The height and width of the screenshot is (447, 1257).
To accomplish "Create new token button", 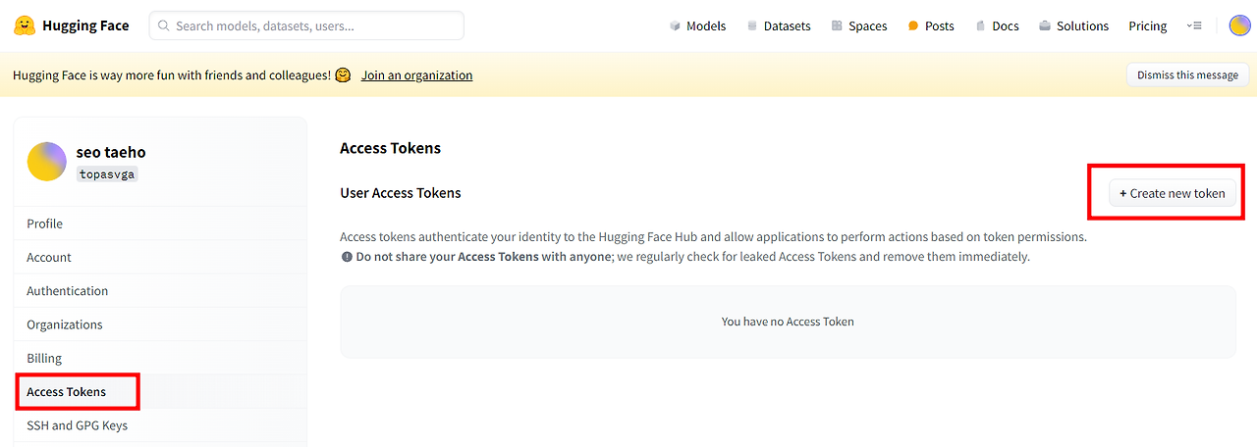I will click(1173, 193).
